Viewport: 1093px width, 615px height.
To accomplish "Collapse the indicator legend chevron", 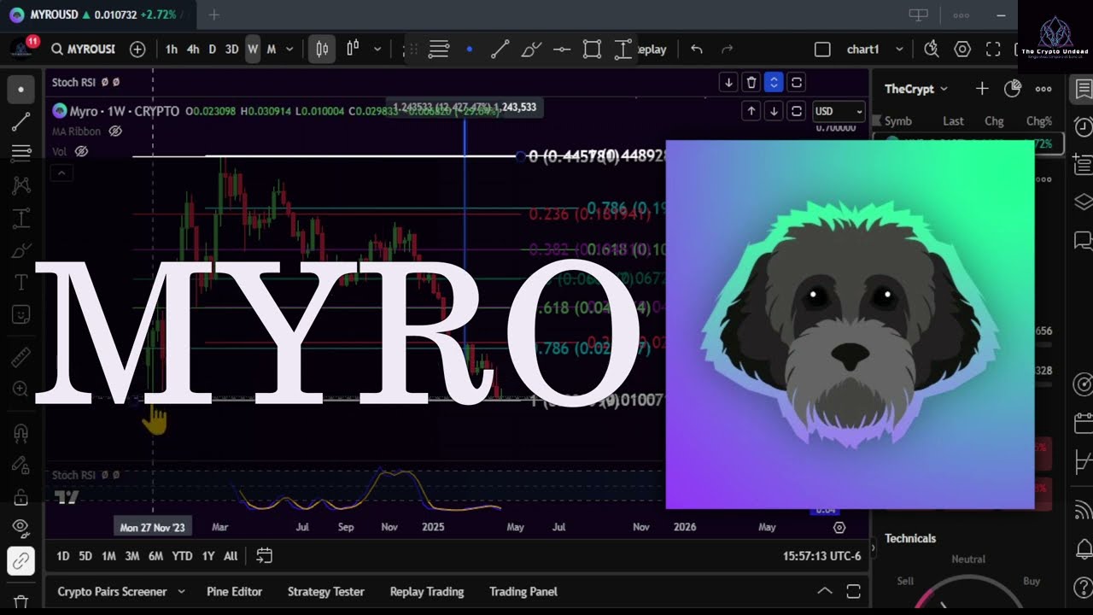I will (x=61, y=173).
